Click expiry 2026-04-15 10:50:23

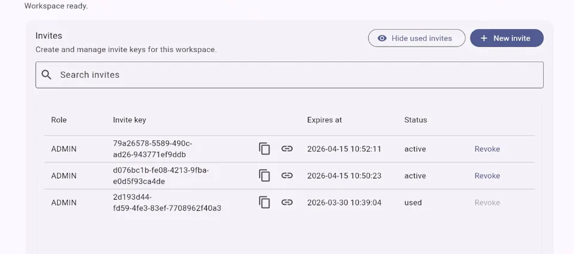pos(344,176)
